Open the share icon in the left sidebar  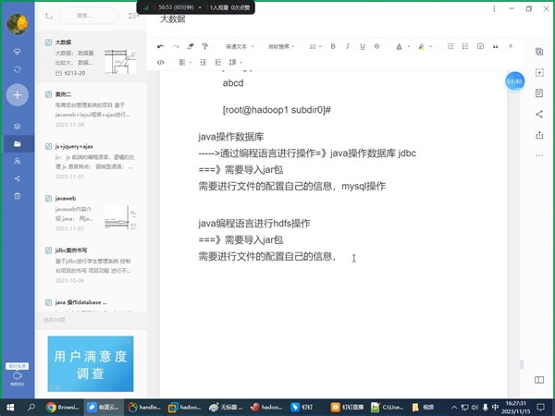[x=17, y=178]
